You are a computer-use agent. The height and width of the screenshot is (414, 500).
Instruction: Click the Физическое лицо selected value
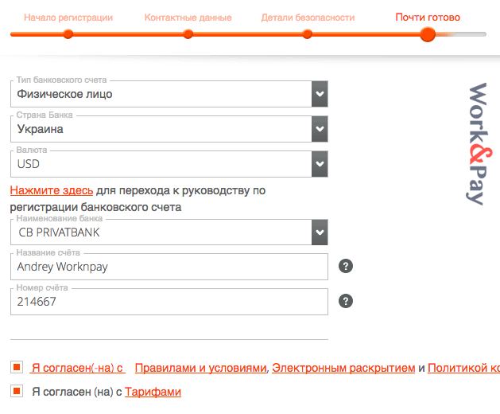[x=64, y=94]
